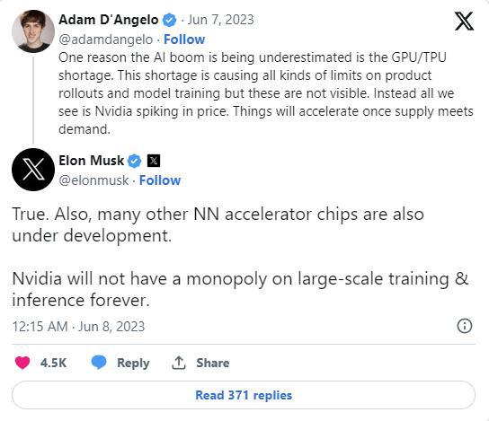Click the X logo in top right corner
Viewport: 489px width, 421px height.
tap(464, 22)
